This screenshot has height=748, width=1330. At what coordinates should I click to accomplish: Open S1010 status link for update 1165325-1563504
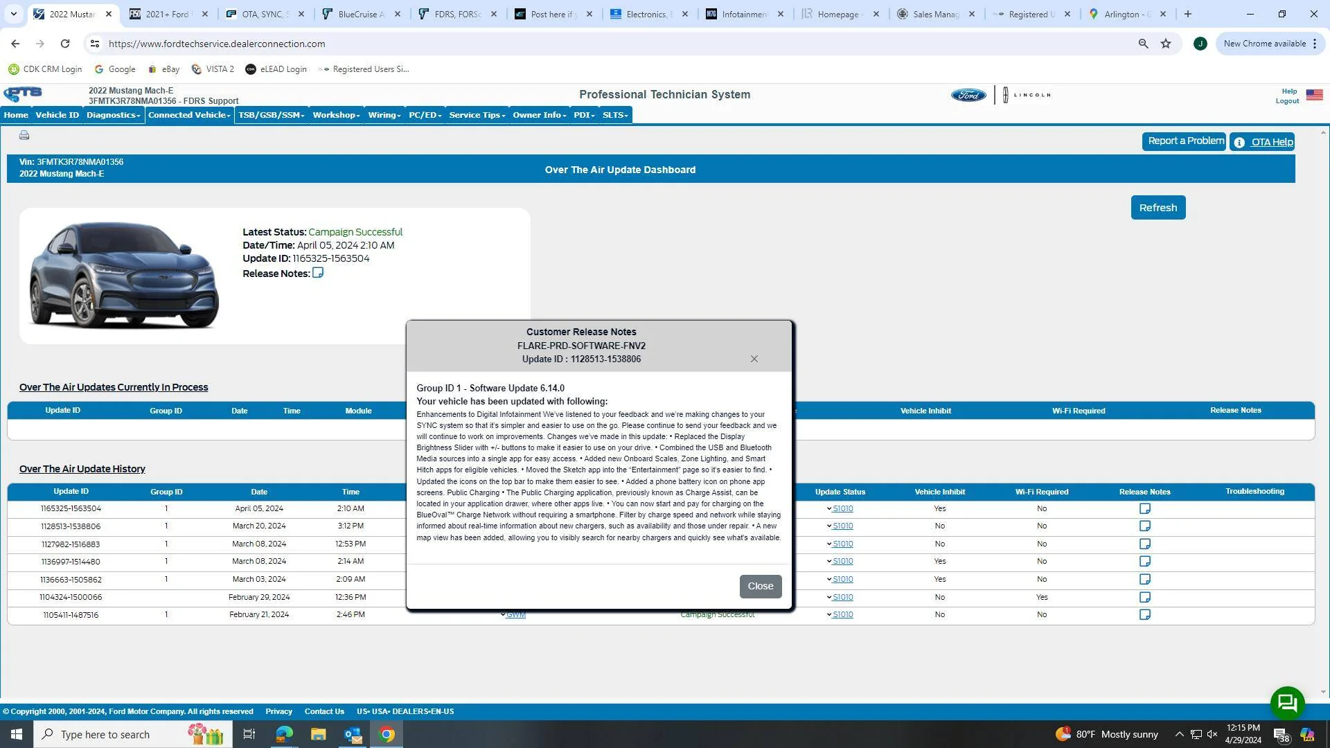click(842, 509)
